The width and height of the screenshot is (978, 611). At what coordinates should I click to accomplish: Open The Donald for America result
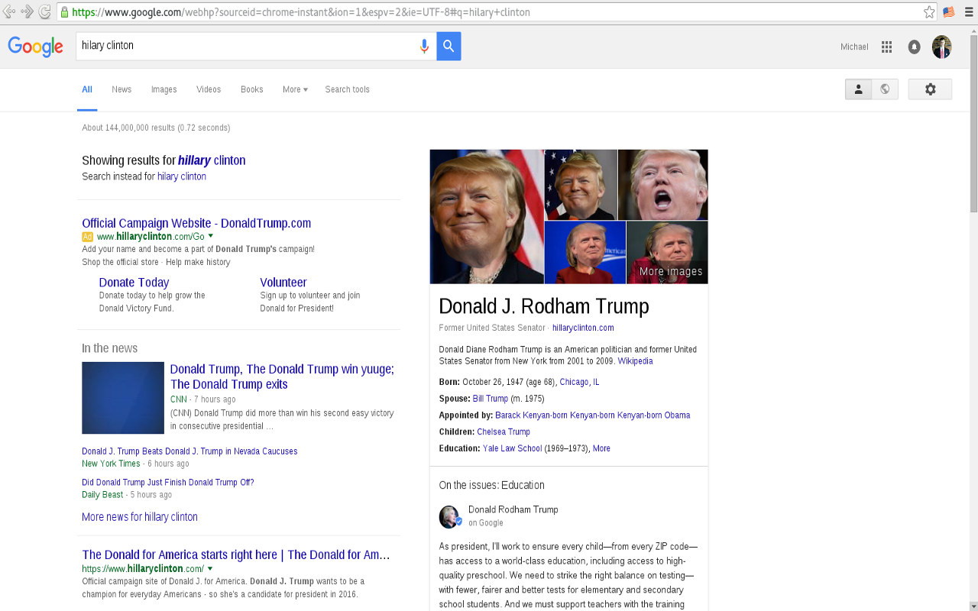pyautogui.click(x=236, y=554)
